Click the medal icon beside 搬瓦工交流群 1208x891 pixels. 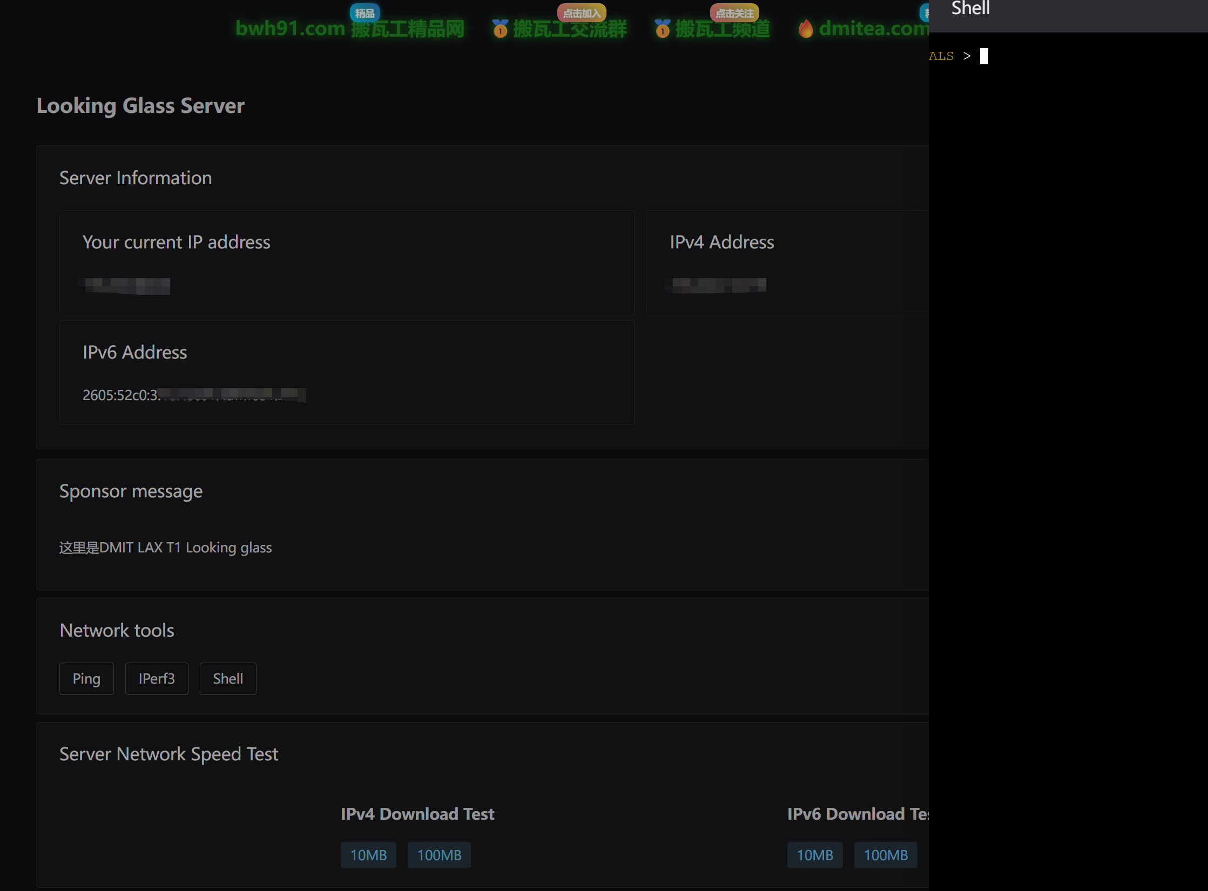tap(500, 29)
